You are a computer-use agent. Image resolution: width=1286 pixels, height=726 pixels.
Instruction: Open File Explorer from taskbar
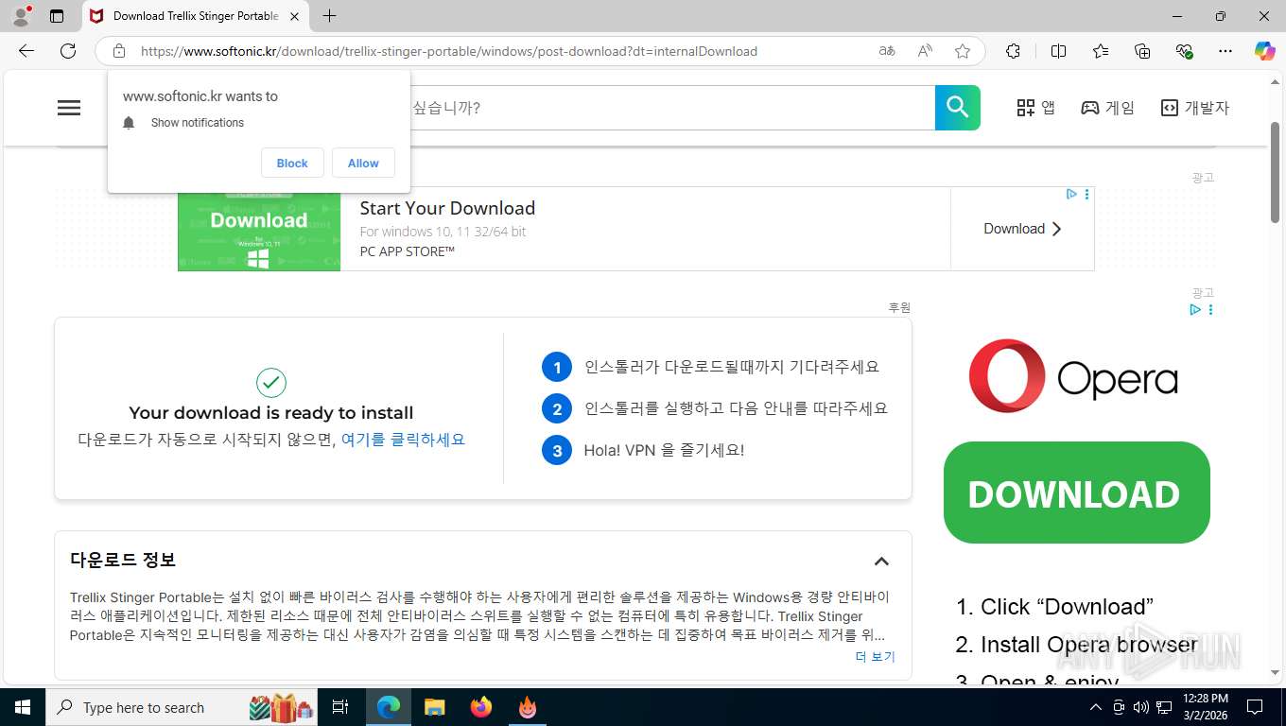(435, 707)
